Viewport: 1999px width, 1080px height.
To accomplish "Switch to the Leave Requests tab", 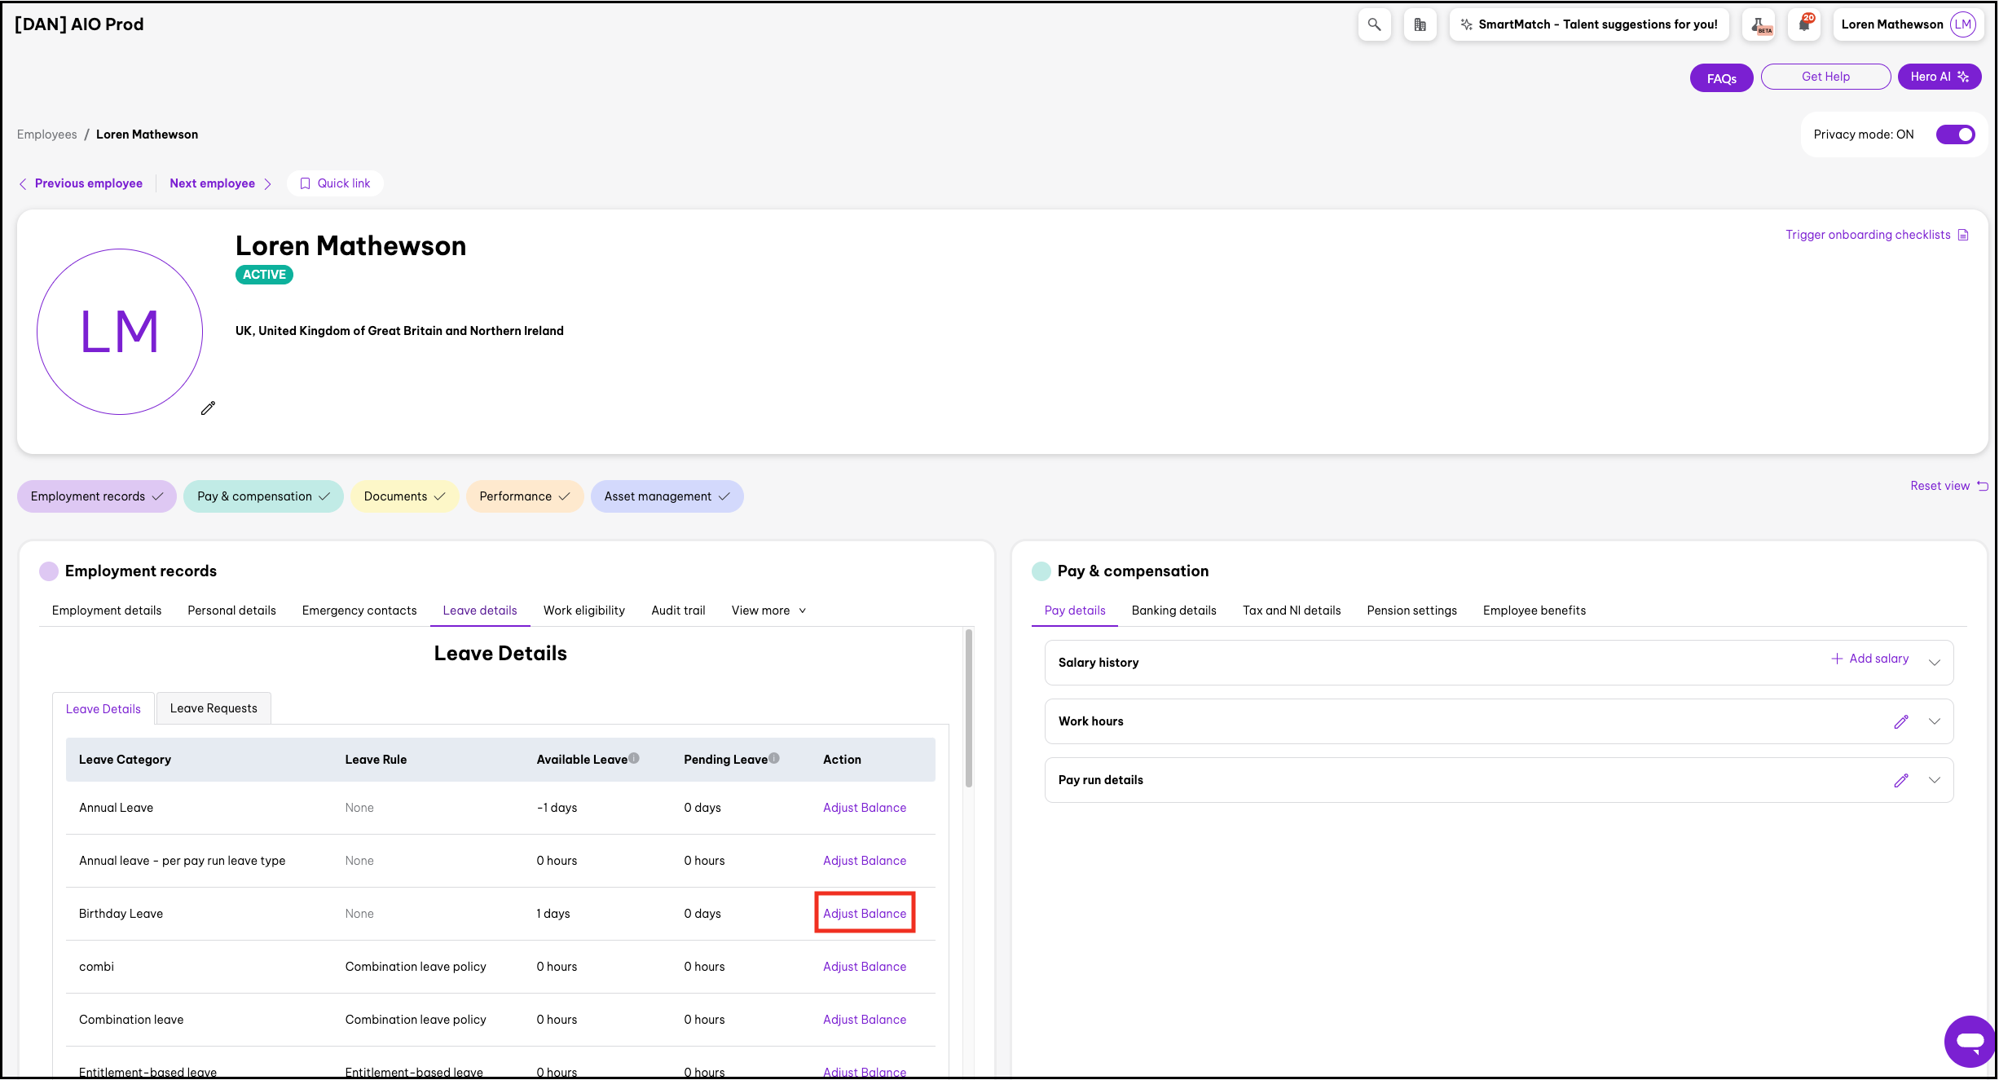I will (214, 708).
